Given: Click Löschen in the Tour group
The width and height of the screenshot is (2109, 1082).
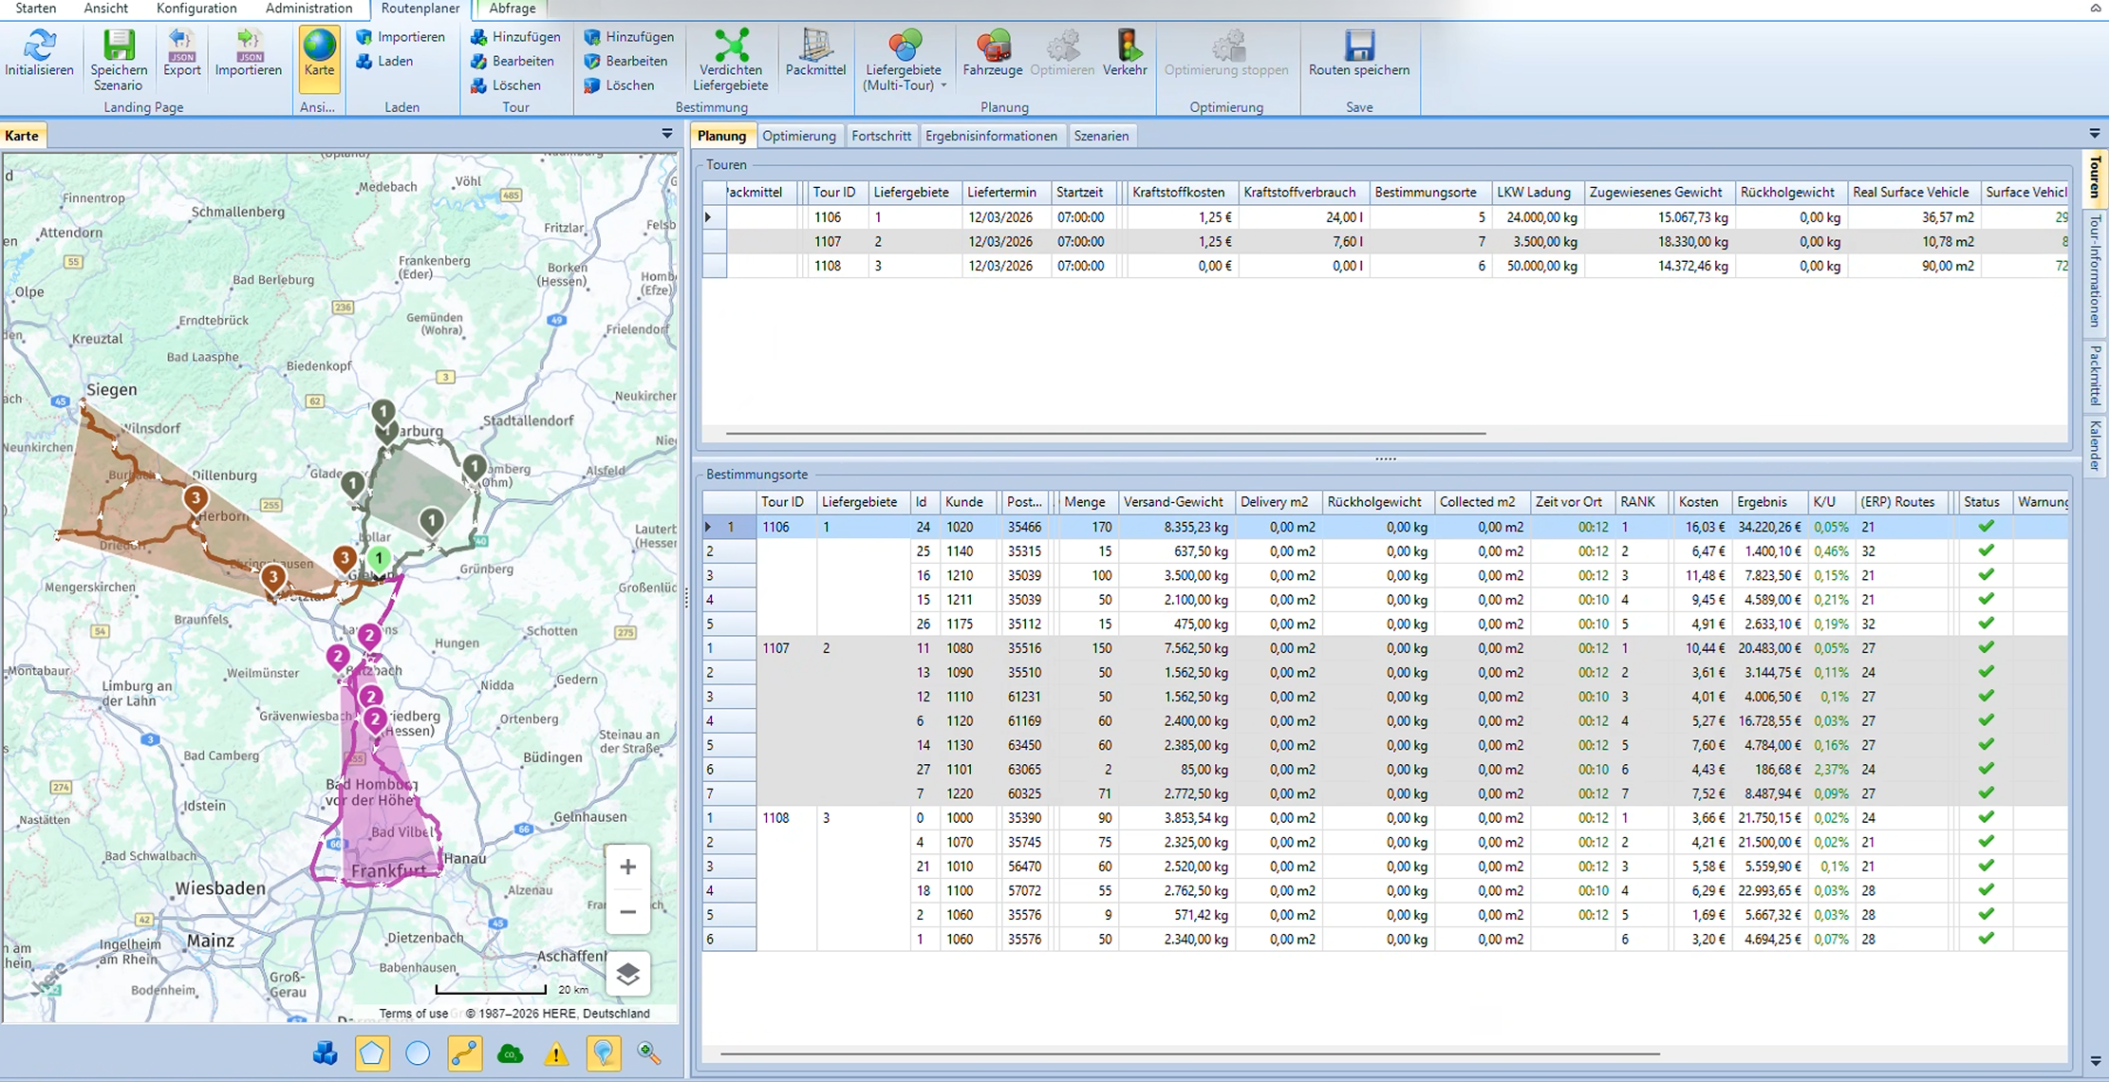Looking at the screenshot, I should click(506, 85).
